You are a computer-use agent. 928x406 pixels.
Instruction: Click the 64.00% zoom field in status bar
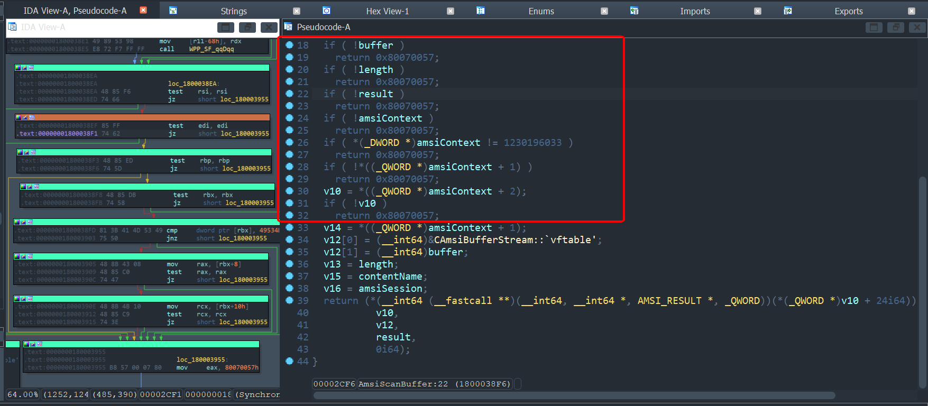pos(23,394)
